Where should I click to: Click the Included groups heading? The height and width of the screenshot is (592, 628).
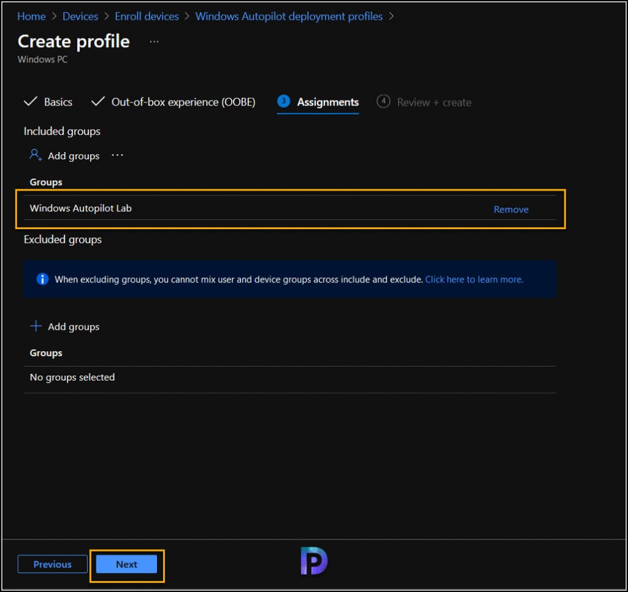(x=62, y=131)
